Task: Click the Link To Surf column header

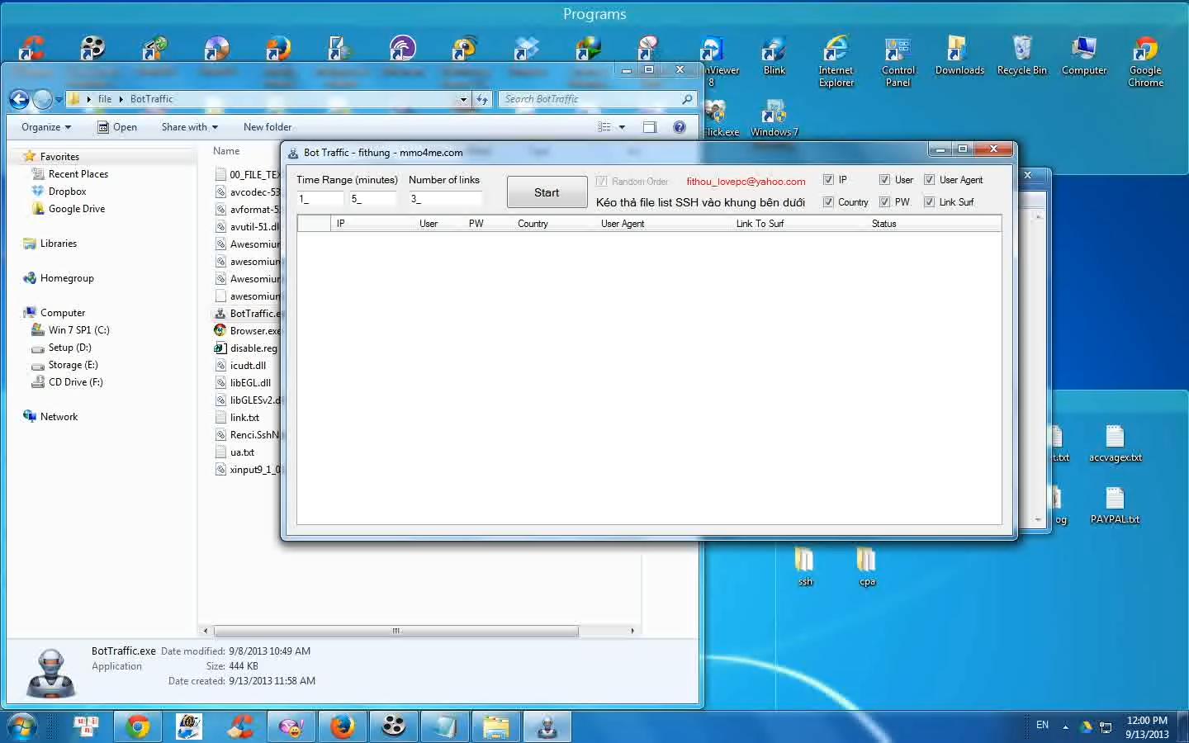Action: pos(760,223)
